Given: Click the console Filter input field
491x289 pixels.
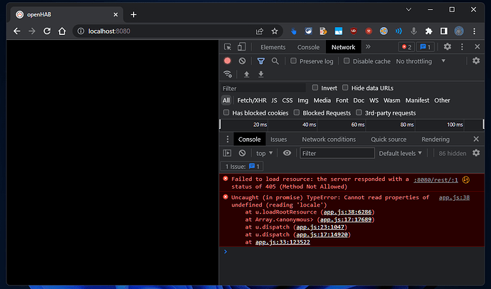Looking at the screenshot, I should coord(336,153).
